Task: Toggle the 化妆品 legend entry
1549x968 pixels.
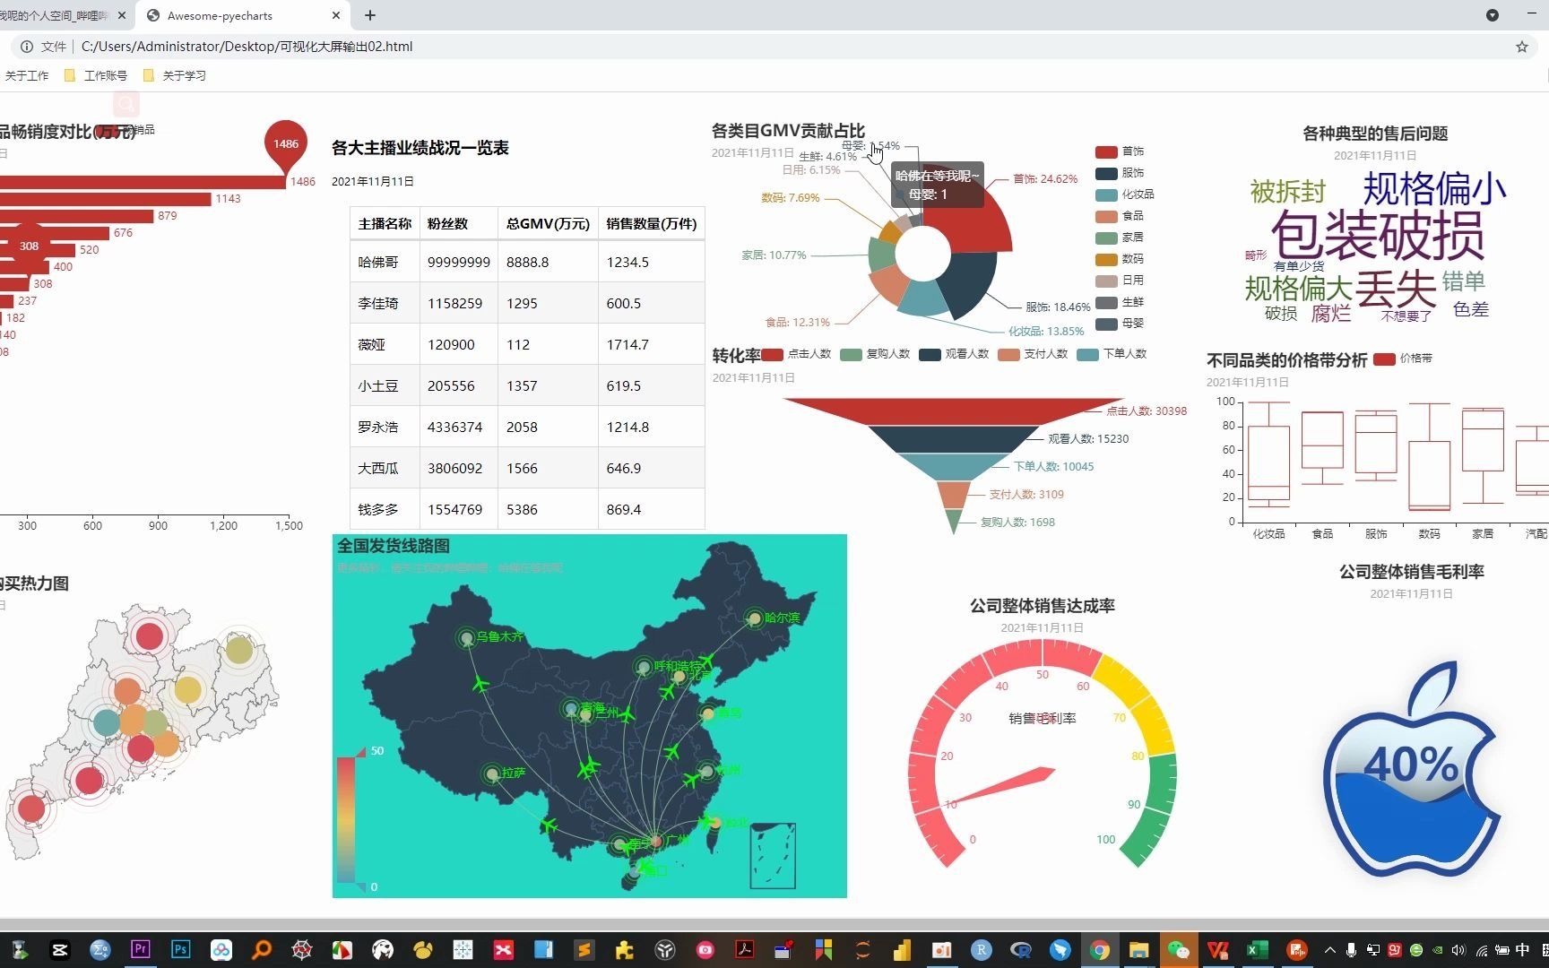Action: coord(1125,194)
